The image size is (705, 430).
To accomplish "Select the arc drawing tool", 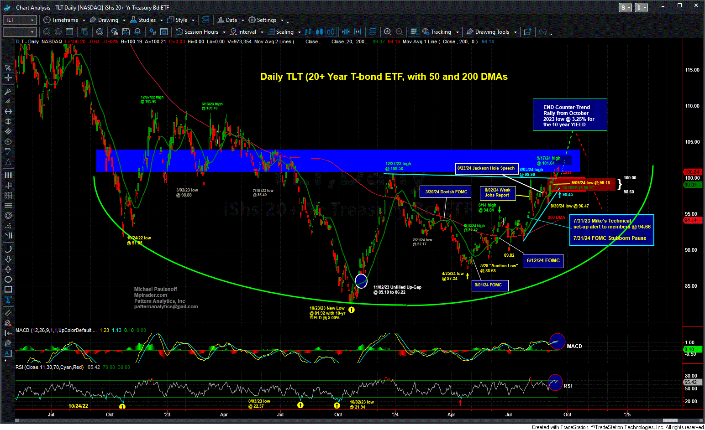I will click(x=8, y=249).
